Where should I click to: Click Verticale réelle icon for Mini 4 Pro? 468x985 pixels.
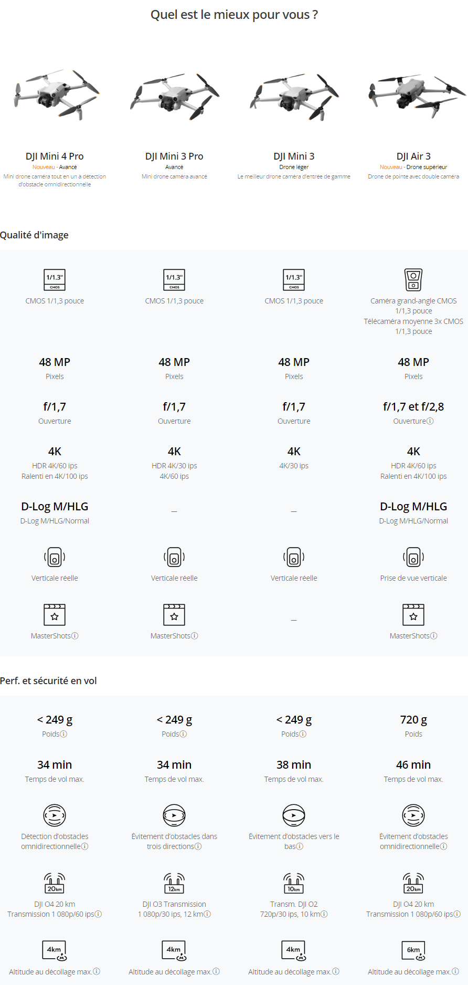click(55, 557)
